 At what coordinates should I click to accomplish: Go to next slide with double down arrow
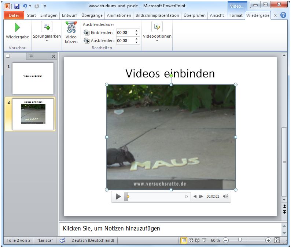click(x=284, y=212)
